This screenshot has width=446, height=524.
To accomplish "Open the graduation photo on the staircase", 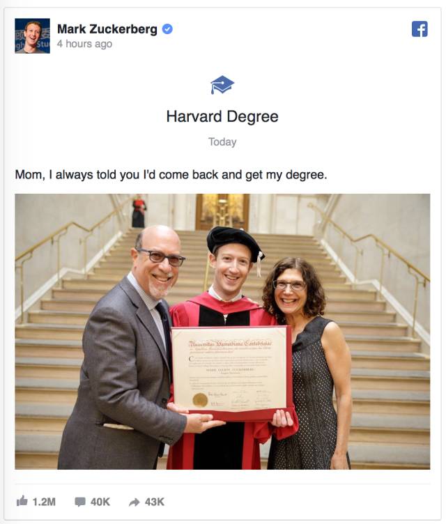I will [222, 332].
